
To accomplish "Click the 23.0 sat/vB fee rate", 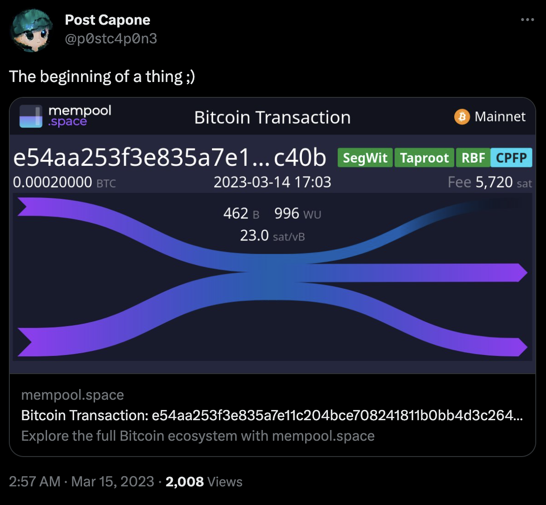I will pos(272,236).
